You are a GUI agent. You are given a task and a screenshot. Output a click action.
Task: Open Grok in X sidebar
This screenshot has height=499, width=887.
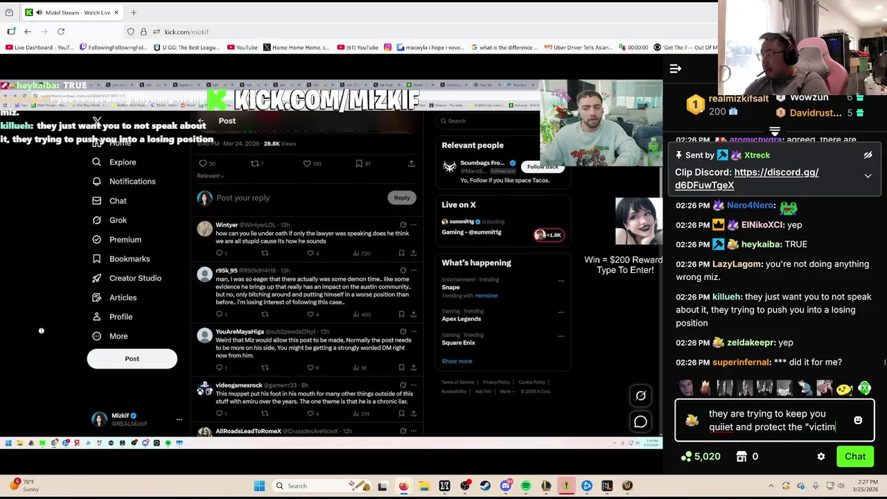[109, 220]
